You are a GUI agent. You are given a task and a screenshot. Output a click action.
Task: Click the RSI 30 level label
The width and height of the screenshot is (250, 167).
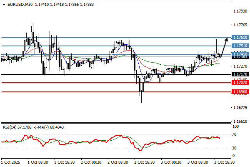point(235,148)
